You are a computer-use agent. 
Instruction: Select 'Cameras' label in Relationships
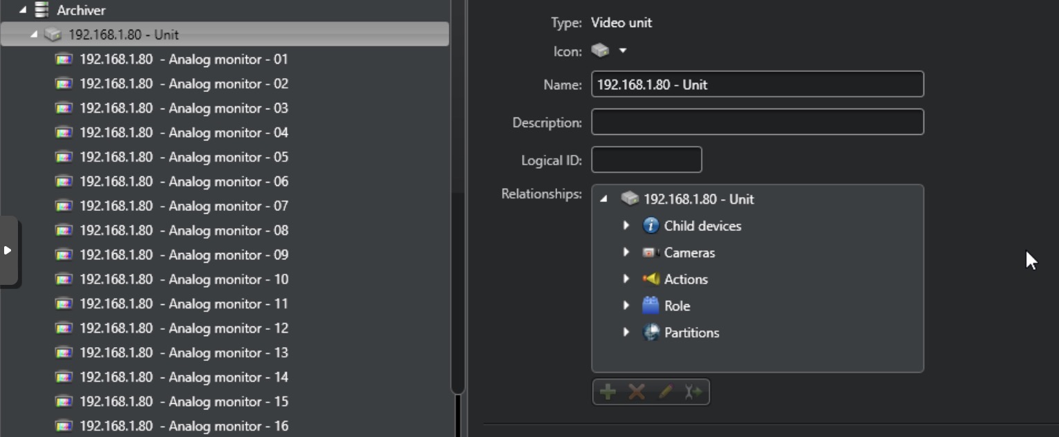point(689,252)
